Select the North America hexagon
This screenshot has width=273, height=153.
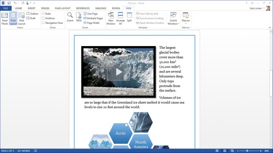[x=141, y=142]
